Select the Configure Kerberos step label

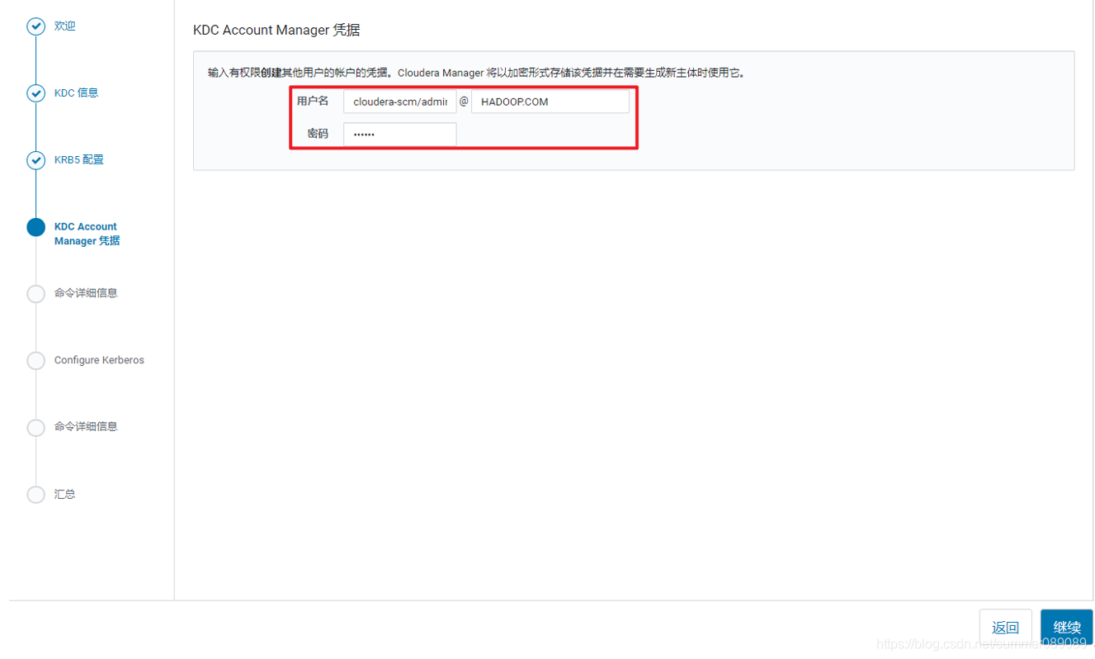99,360
